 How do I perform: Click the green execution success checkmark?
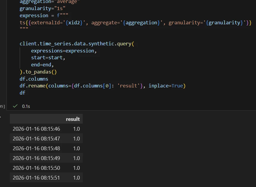[x=15, y=106]
